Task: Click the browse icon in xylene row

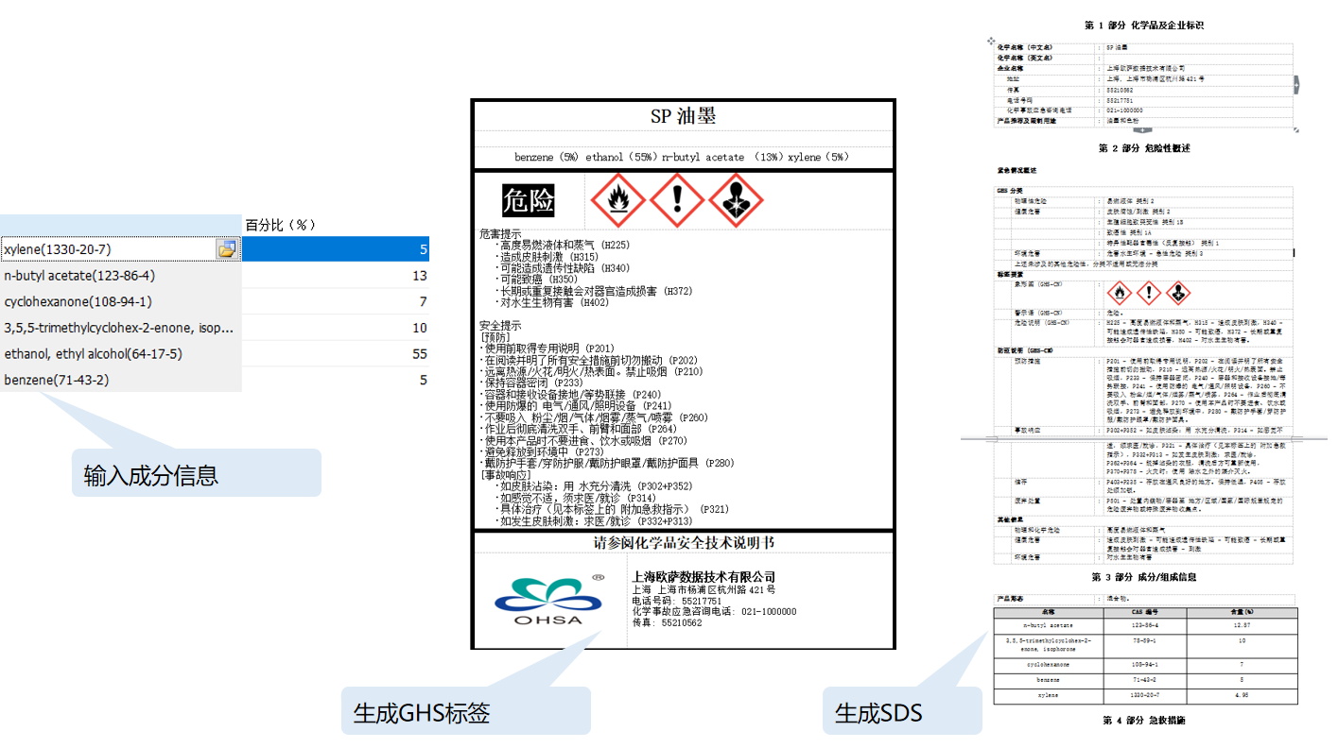Action: point(227,249)
